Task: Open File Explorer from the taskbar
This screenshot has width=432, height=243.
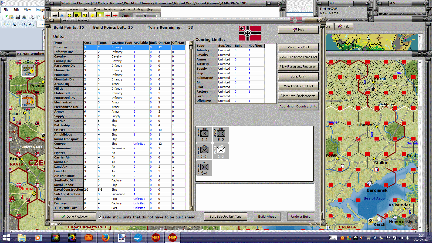Action: coord(22,238)
